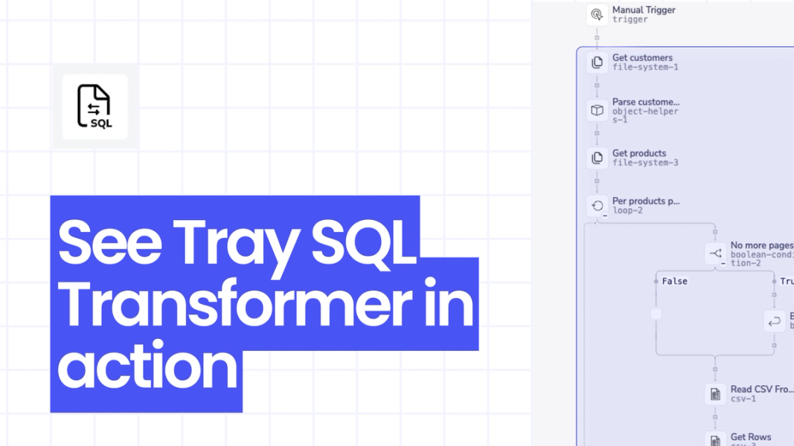Select the Get customers file-system icon
794x446 pixels.
597,62
